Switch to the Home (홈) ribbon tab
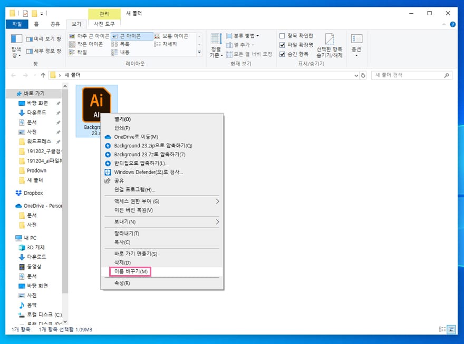 pyautogui.click(x=36, y=24)
